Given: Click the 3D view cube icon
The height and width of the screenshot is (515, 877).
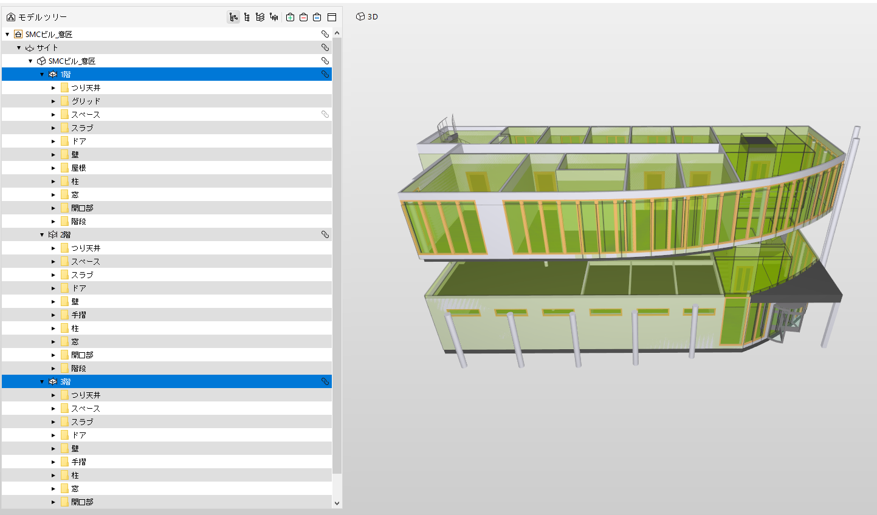Looking at the screenshot, I should [360, 16].
